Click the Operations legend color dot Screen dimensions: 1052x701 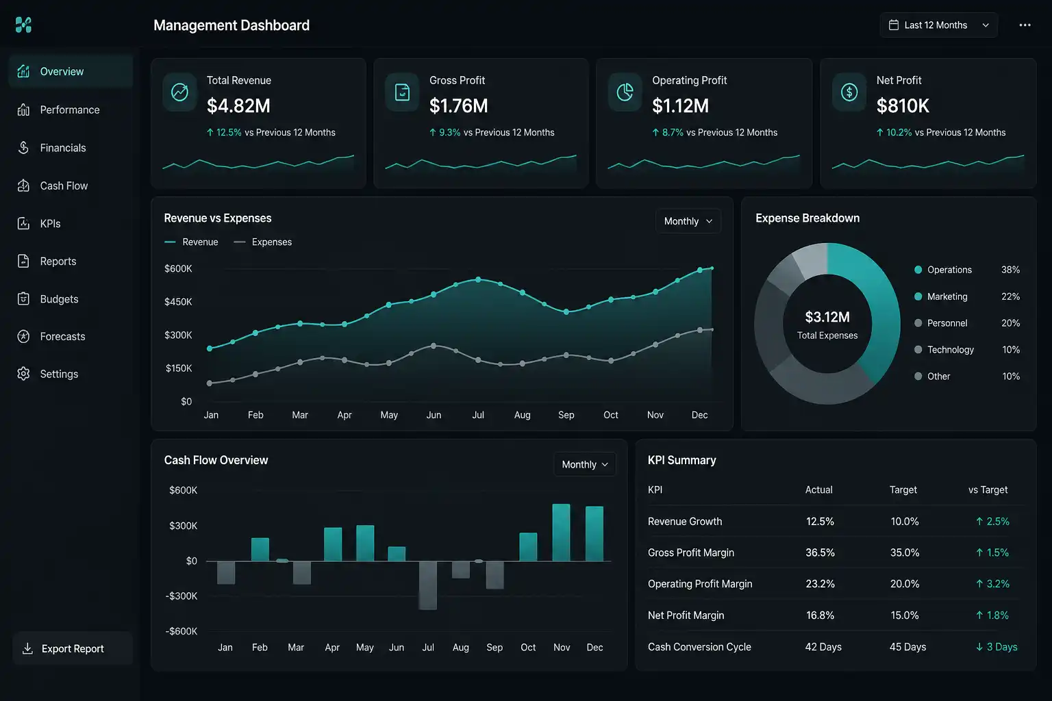(x=918, y=270)
